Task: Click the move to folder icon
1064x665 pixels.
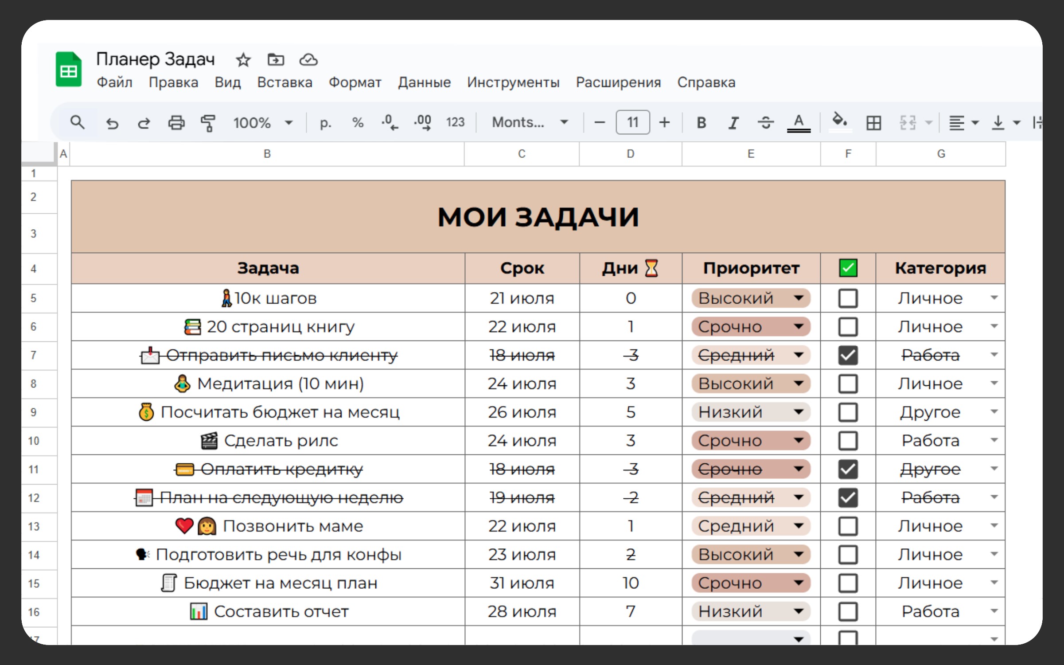Action: (x=276, y=59)
